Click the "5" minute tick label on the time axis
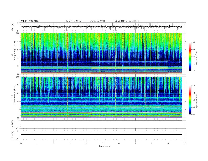 click(x=103, y=143)
